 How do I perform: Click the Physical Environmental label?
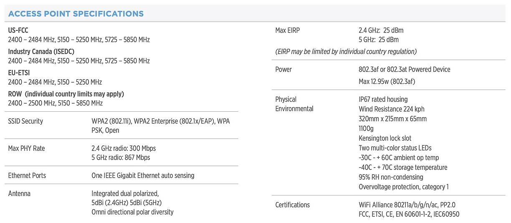click(x=294, y=104)
